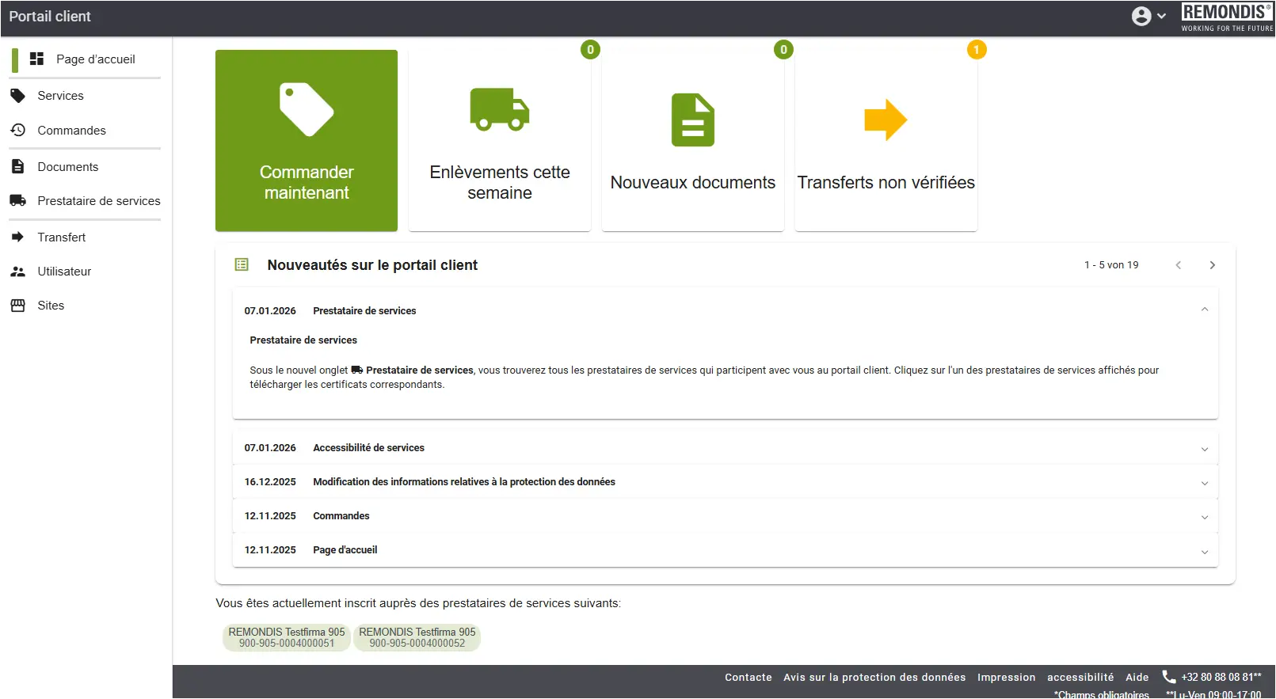Click the REMONDIS logo in top corner

coord(1226,17)
